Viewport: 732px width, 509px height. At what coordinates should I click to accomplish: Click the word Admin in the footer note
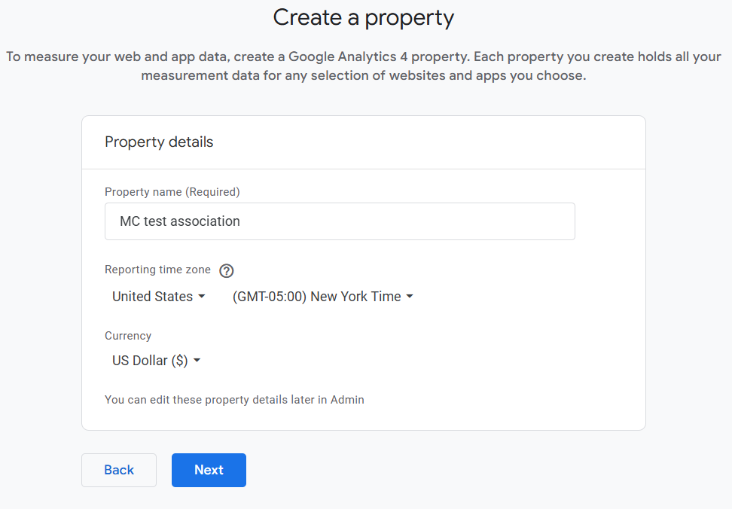click(347, 400)
